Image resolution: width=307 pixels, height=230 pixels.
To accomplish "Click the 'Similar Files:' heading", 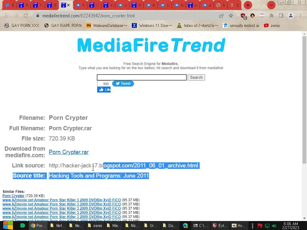I will click(x=14, y=192).
